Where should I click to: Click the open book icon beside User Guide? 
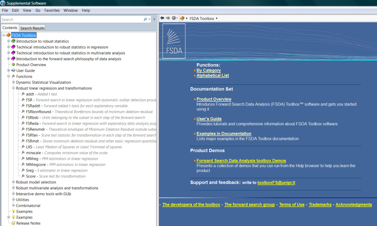(x=13, y=70)
